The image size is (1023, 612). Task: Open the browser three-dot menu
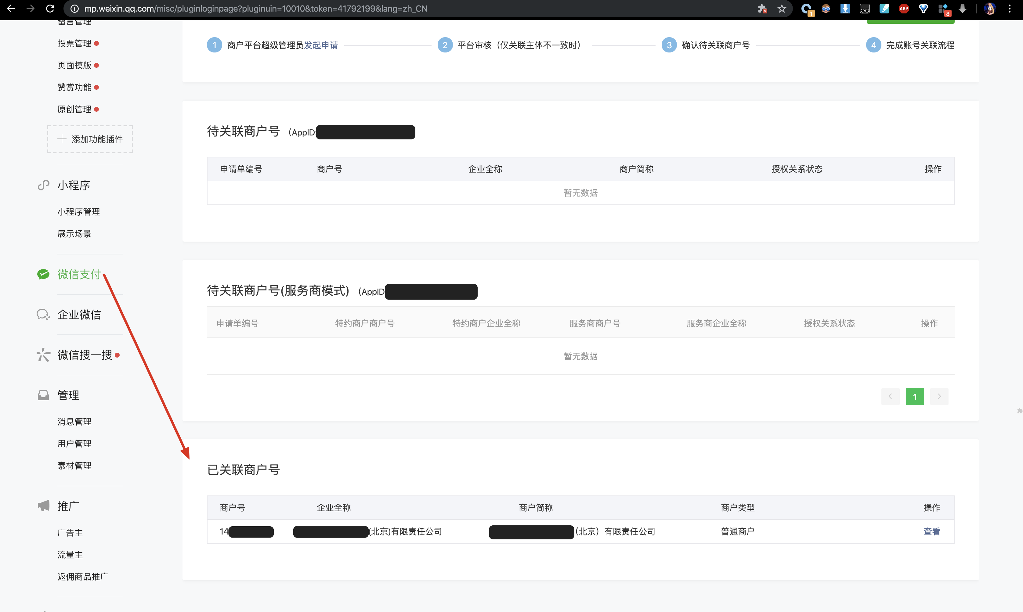[x=1009, y=9]
